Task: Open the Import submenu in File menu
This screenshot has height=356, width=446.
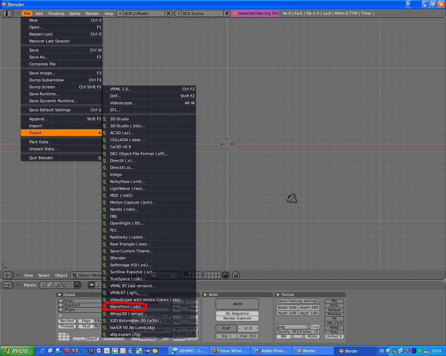Action: pos(61,126)
